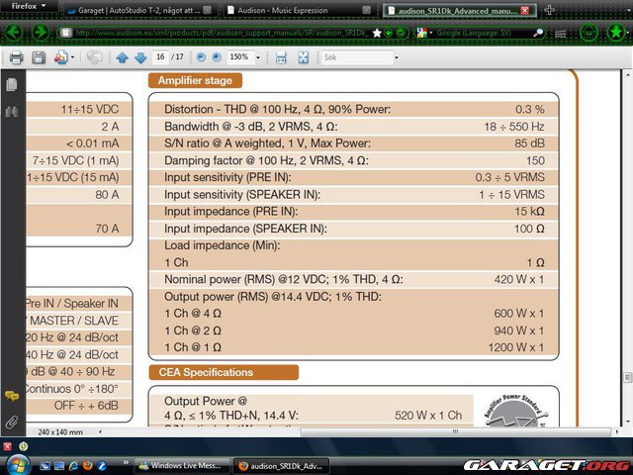Switch to Audison - Music Expression tab
The height and width of the screenshot is (475, 633).
(x=297, y=10)
